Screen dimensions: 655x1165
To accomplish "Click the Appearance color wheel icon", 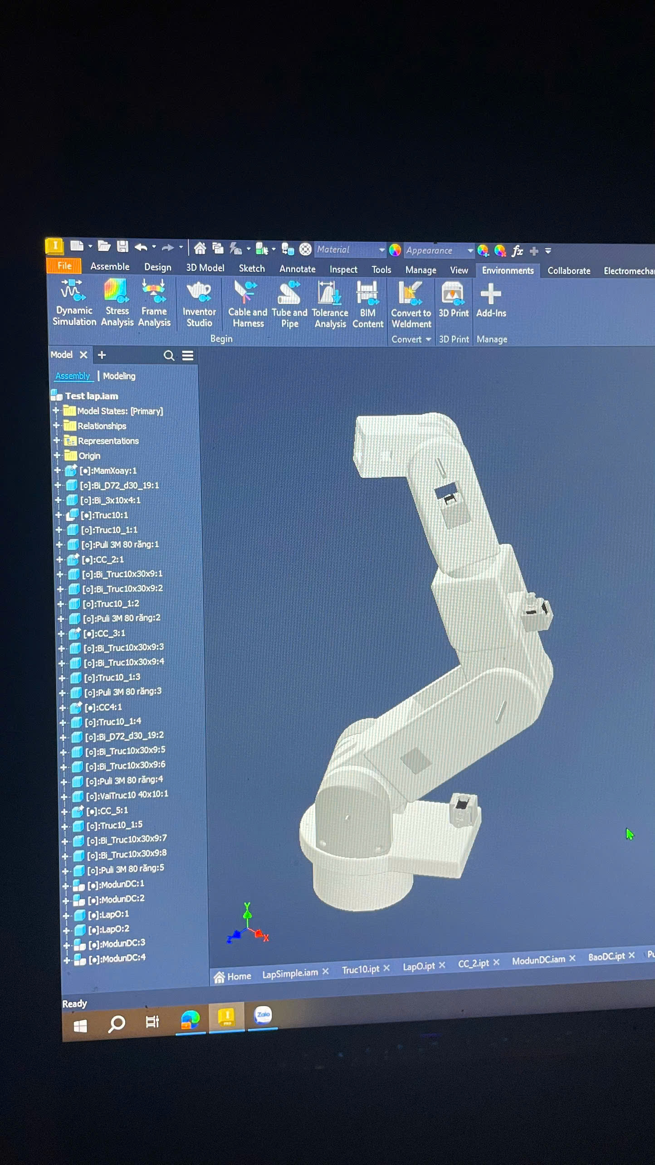I will 395,250.
